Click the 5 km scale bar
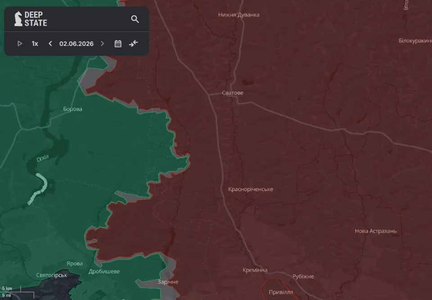The height and width of the screenshot is (300, 432). point(11,289)
